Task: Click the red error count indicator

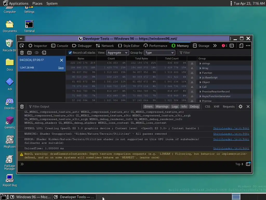Action: (x=224, y=46)
